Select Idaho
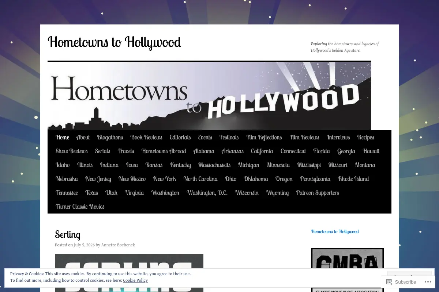 63,165
